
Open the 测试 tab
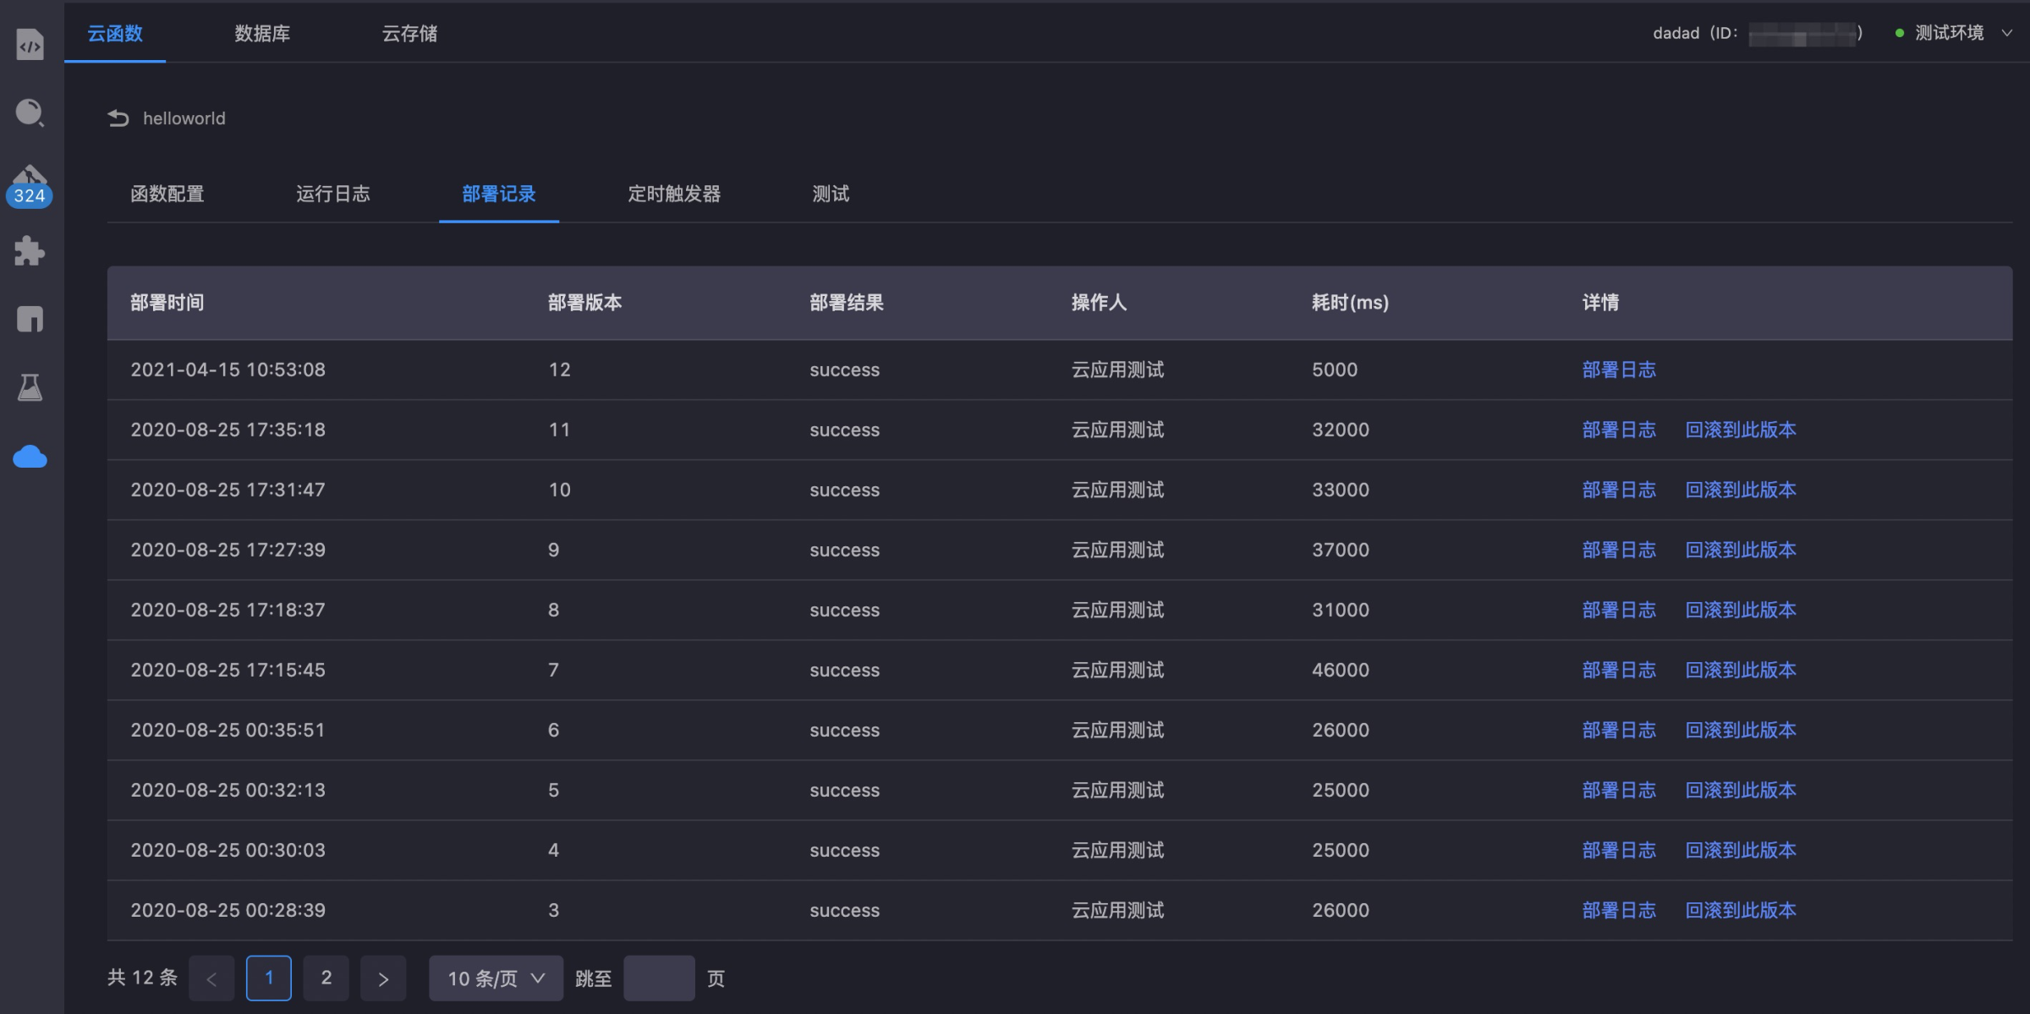point(831,194)
